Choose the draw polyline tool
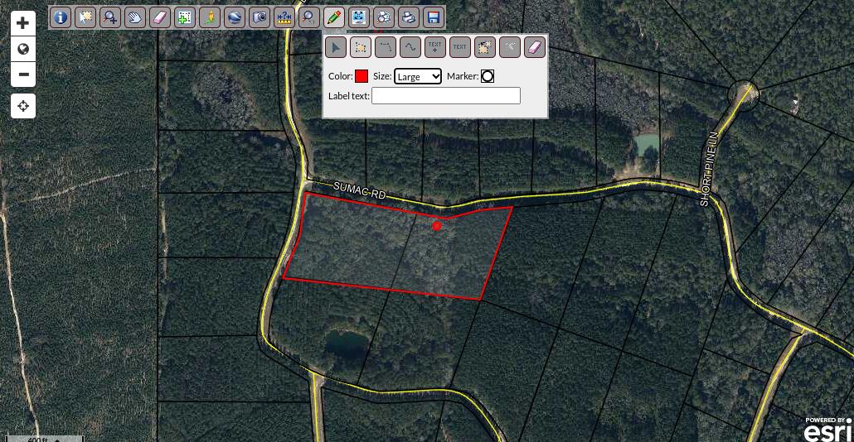Image resolution: width=854 pixels, height=442 pixels. (x=386, y=47)
